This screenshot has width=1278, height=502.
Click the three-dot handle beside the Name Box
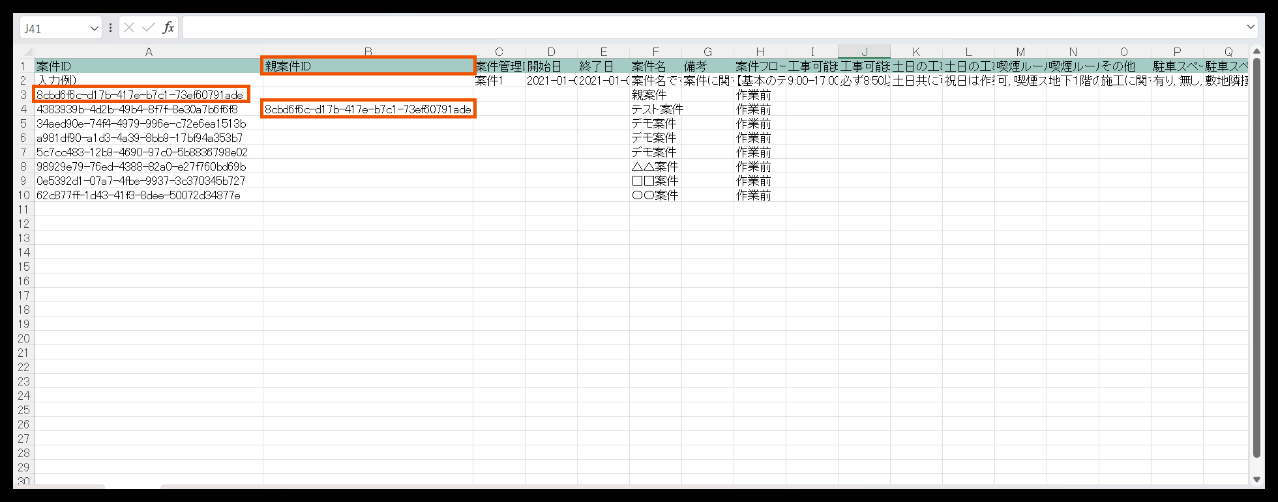[x=110, y=28]
